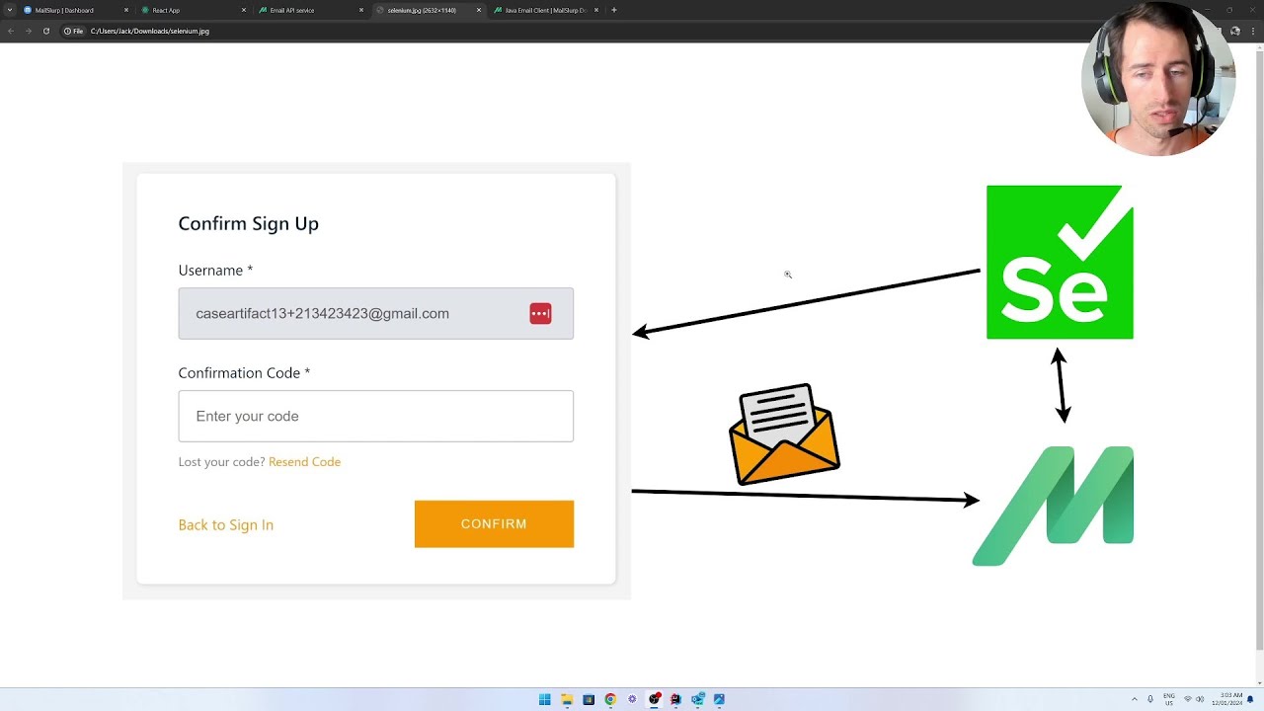
Task: Open the Java Email Client MailSlurp tab
Action: (x=545, y=10)
